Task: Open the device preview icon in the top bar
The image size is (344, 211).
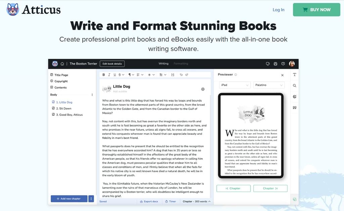Action: 268,64
